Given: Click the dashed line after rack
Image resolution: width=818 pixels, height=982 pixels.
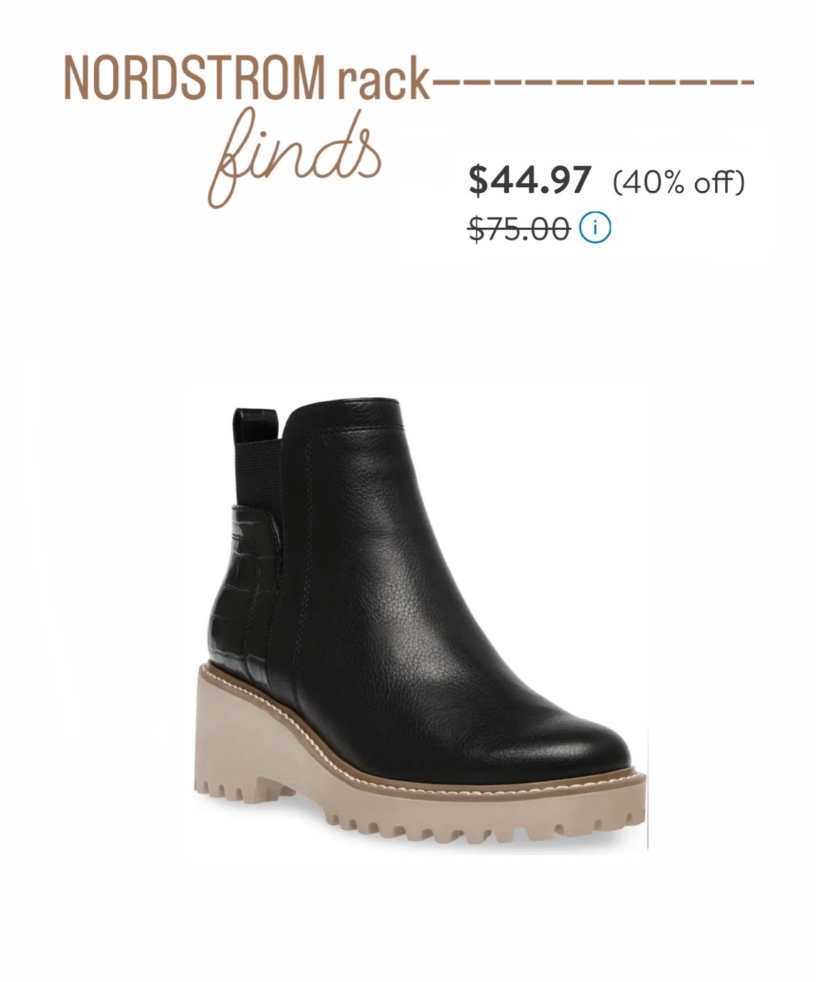Looking at the screenshot, I should pos(592,83).
